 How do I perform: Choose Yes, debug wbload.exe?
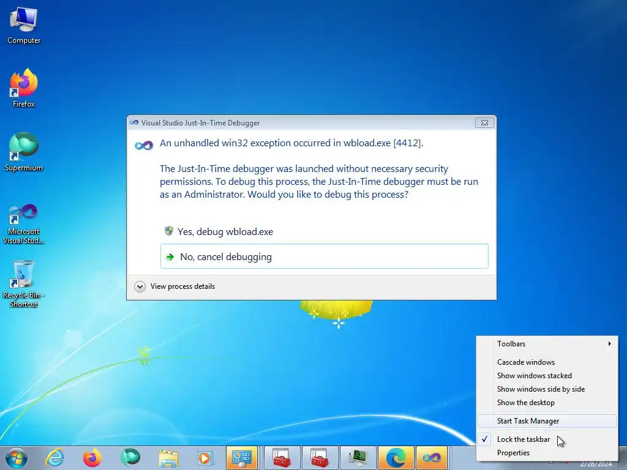(324, 232)
